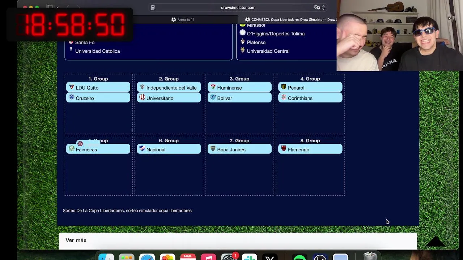Screen dimensions: 463x260
Task: Click the Flamengo crest icon
Action: click(x=284, y=149)
